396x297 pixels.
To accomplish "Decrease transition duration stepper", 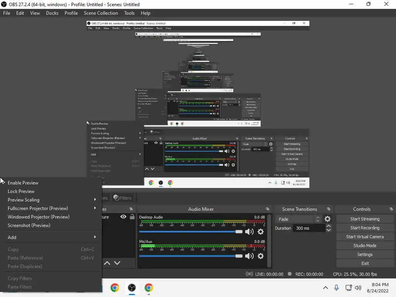I will [329, 230].
